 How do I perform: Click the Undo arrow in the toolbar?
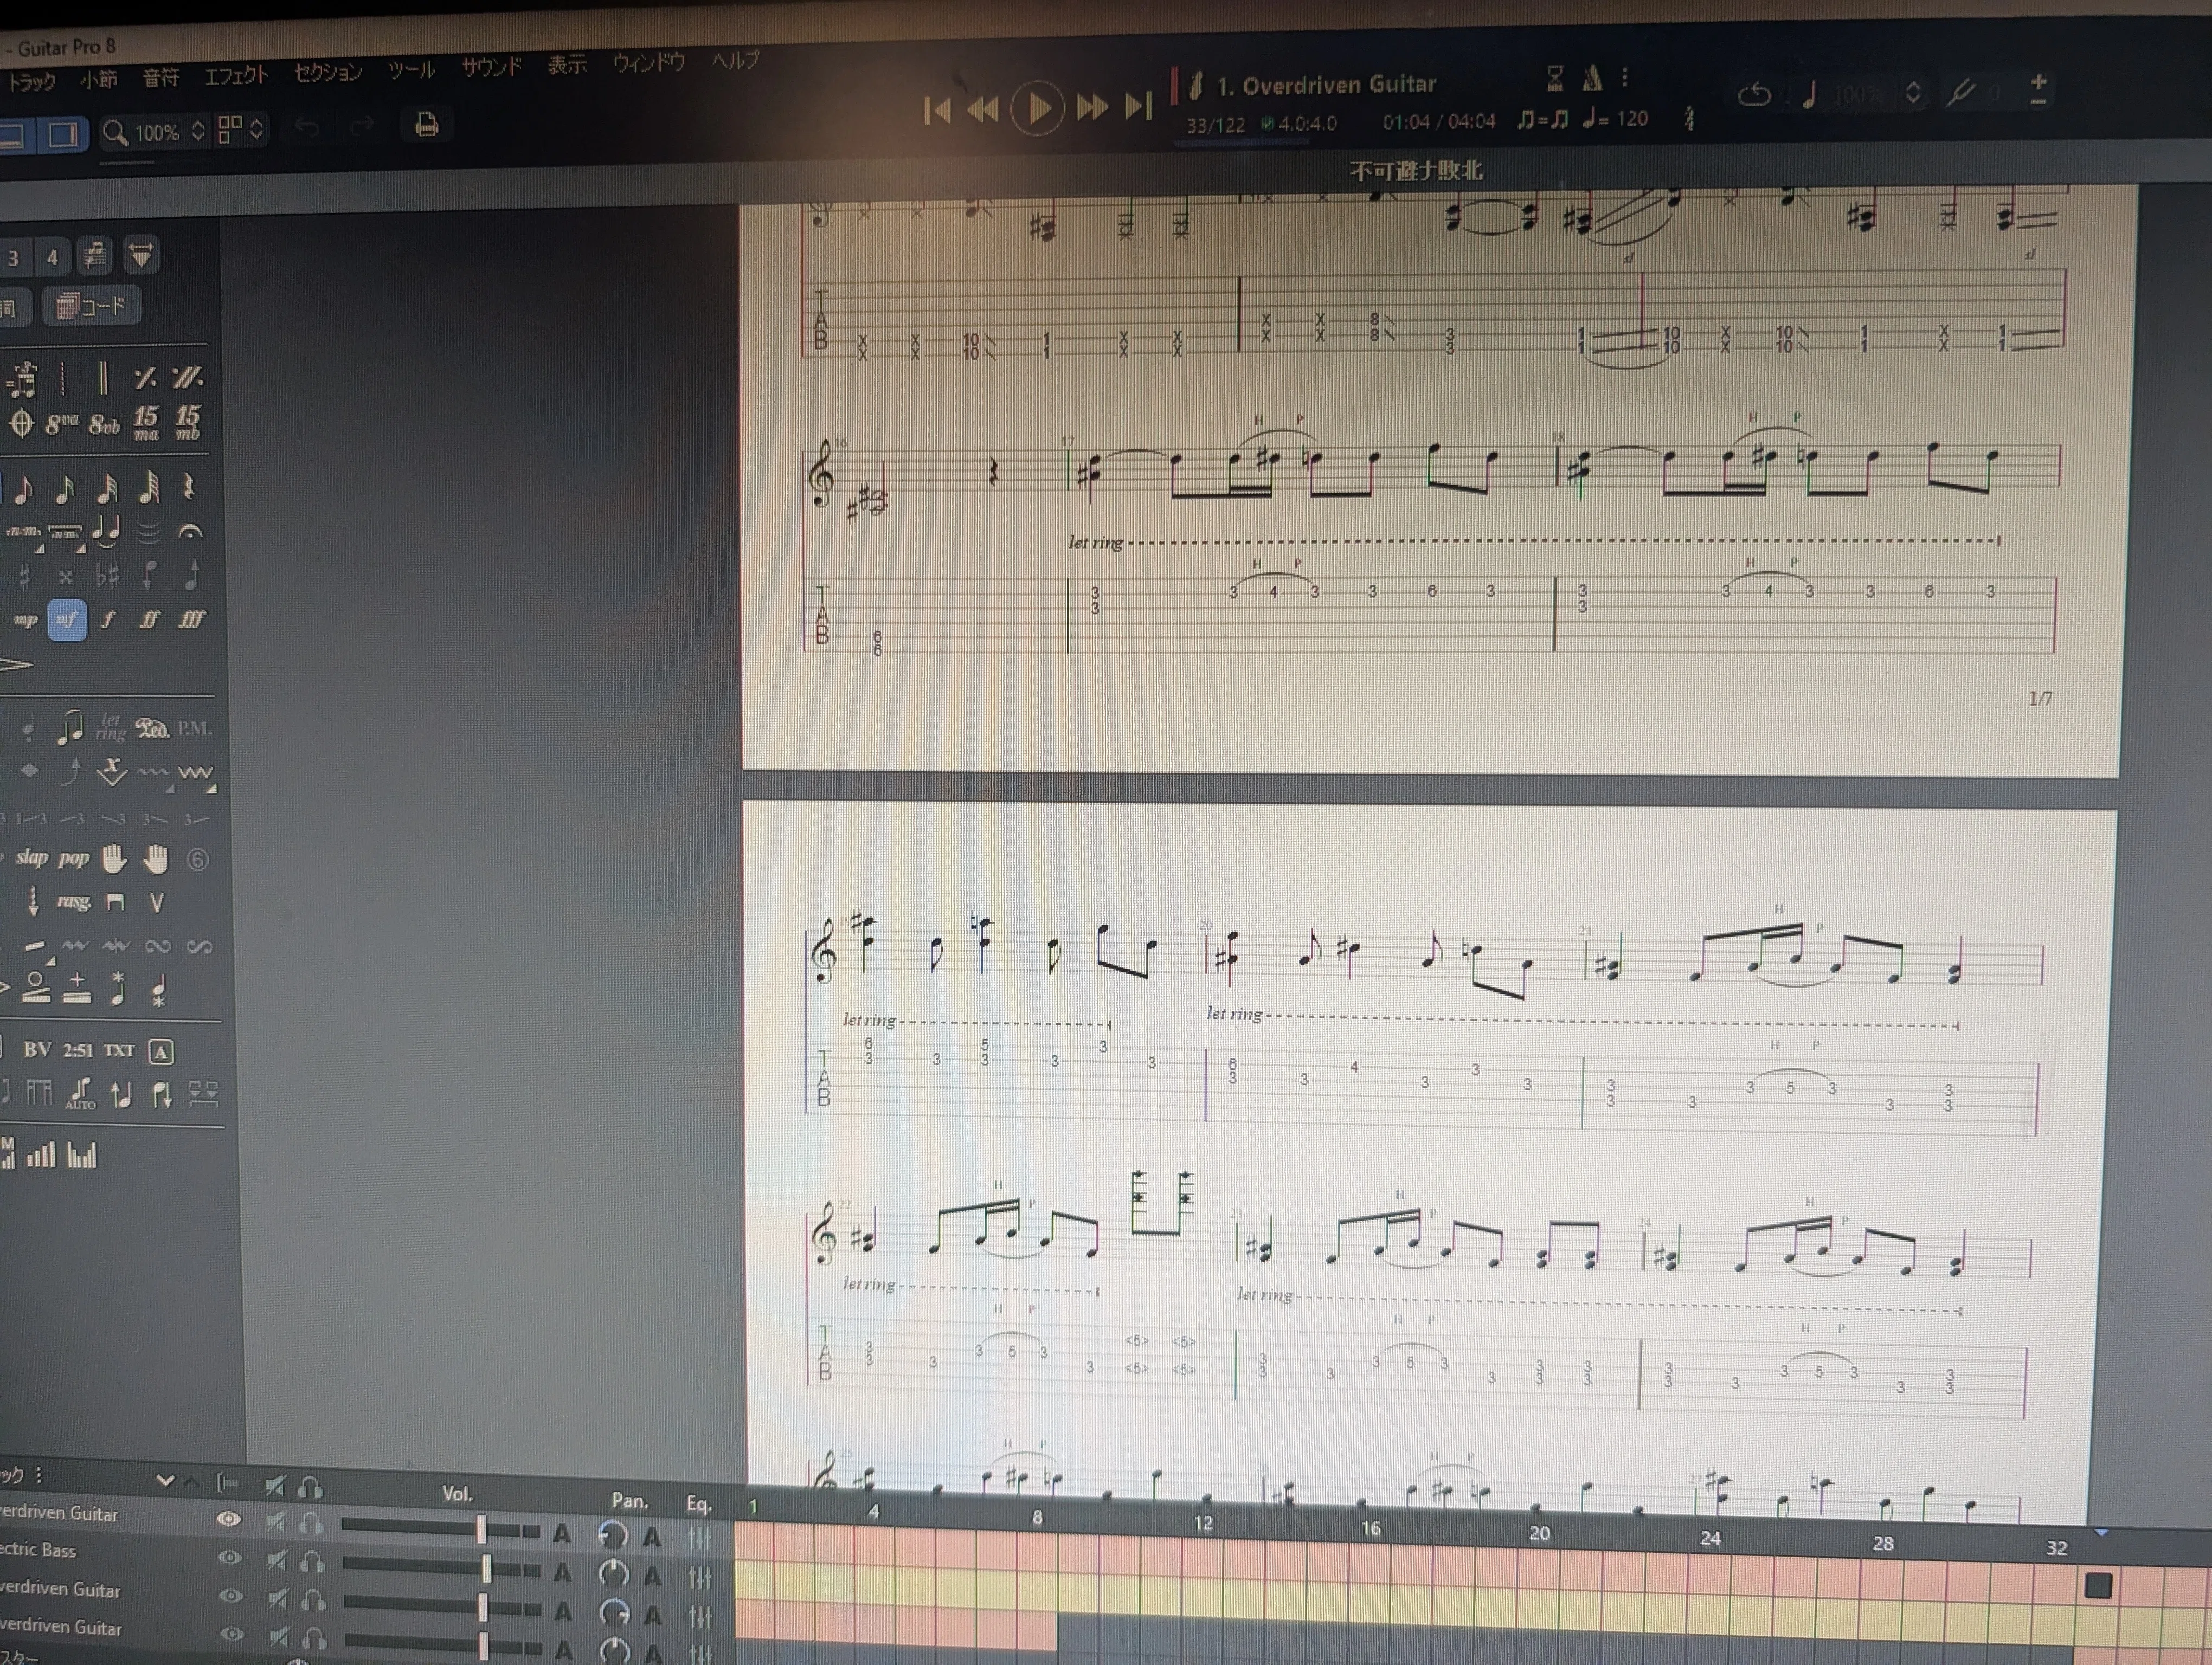(x=307, y=127)
